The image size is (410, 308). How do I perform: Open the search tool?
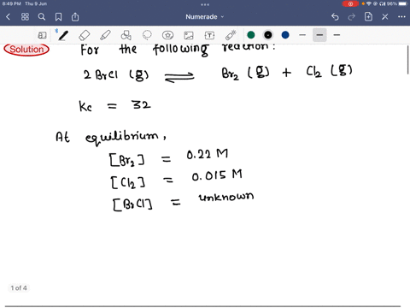pyautogui.click(x=42, y=17)
